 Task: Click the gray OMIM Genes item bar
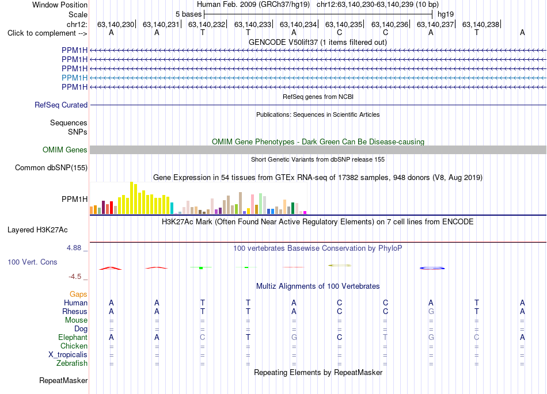[318, 150]
